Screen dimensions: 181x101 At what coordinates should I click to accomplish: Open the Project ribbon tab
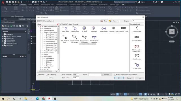(x=15, y=5)
